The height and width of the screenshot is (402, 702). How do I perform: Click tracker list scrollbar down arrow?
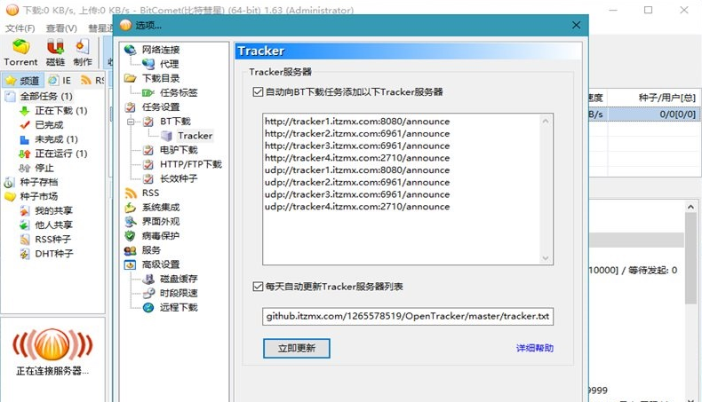(546, 258)
